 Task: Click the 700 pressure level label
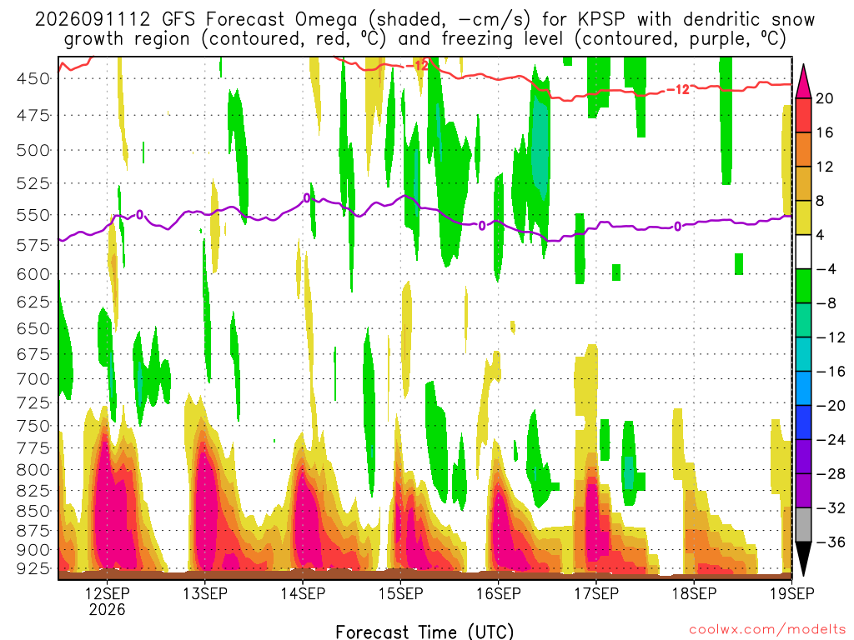[x=33, y=379]
